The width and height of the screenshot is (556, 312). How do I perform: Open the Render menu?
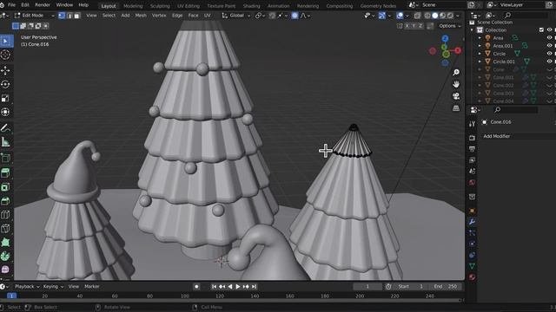(43, 5)
